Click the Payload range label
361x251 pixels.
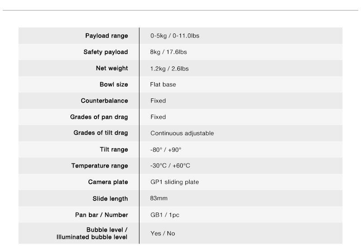pos(106,36)
